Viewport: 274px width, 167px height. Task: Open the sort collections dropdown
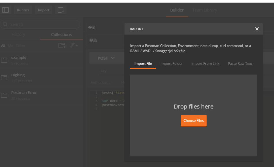[74, 45]
